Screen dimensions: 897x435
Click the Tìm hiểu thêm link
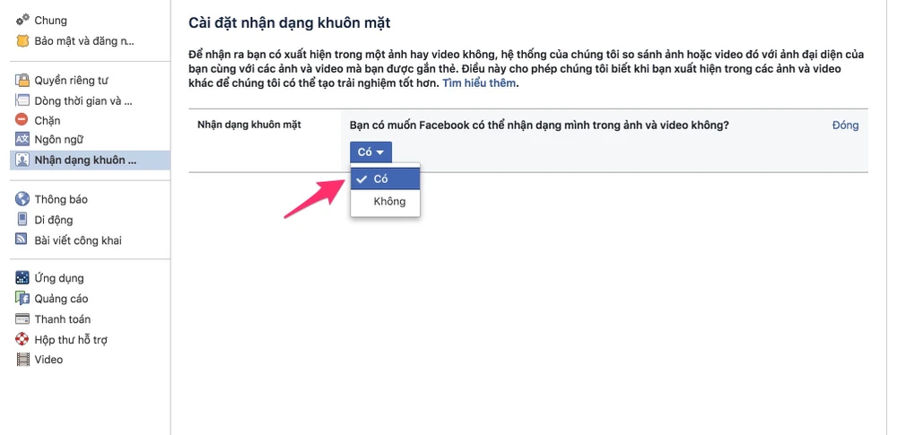pyautogui.click(x=479, y=83)
